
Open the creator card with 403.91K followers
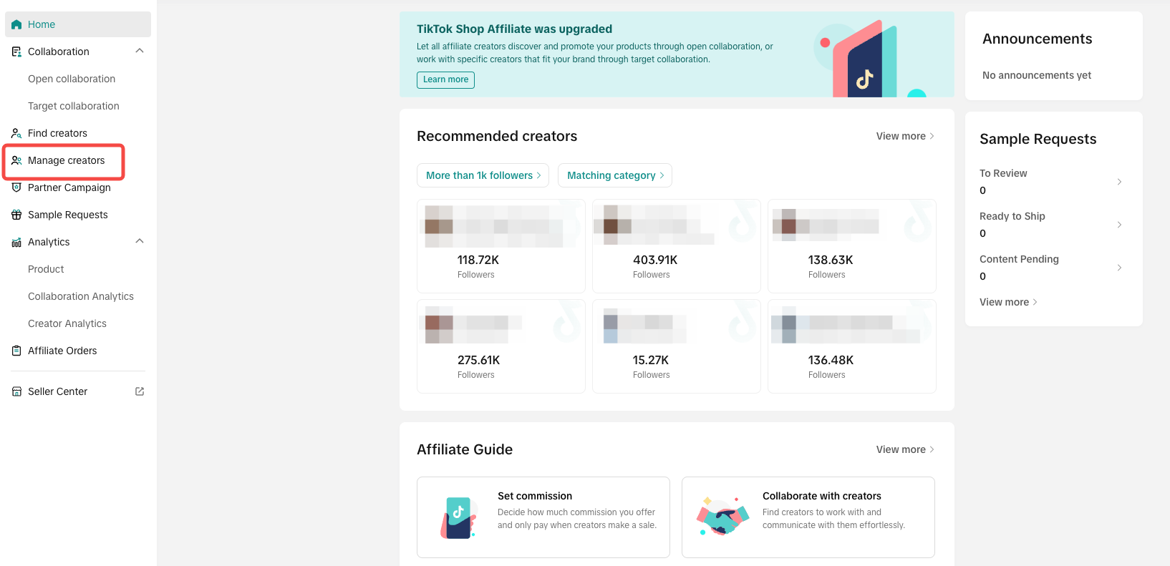tap(676, 245)
